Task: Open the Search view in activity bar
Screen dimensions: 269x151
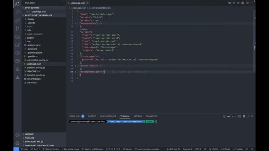Action: (x=18, y=12)
